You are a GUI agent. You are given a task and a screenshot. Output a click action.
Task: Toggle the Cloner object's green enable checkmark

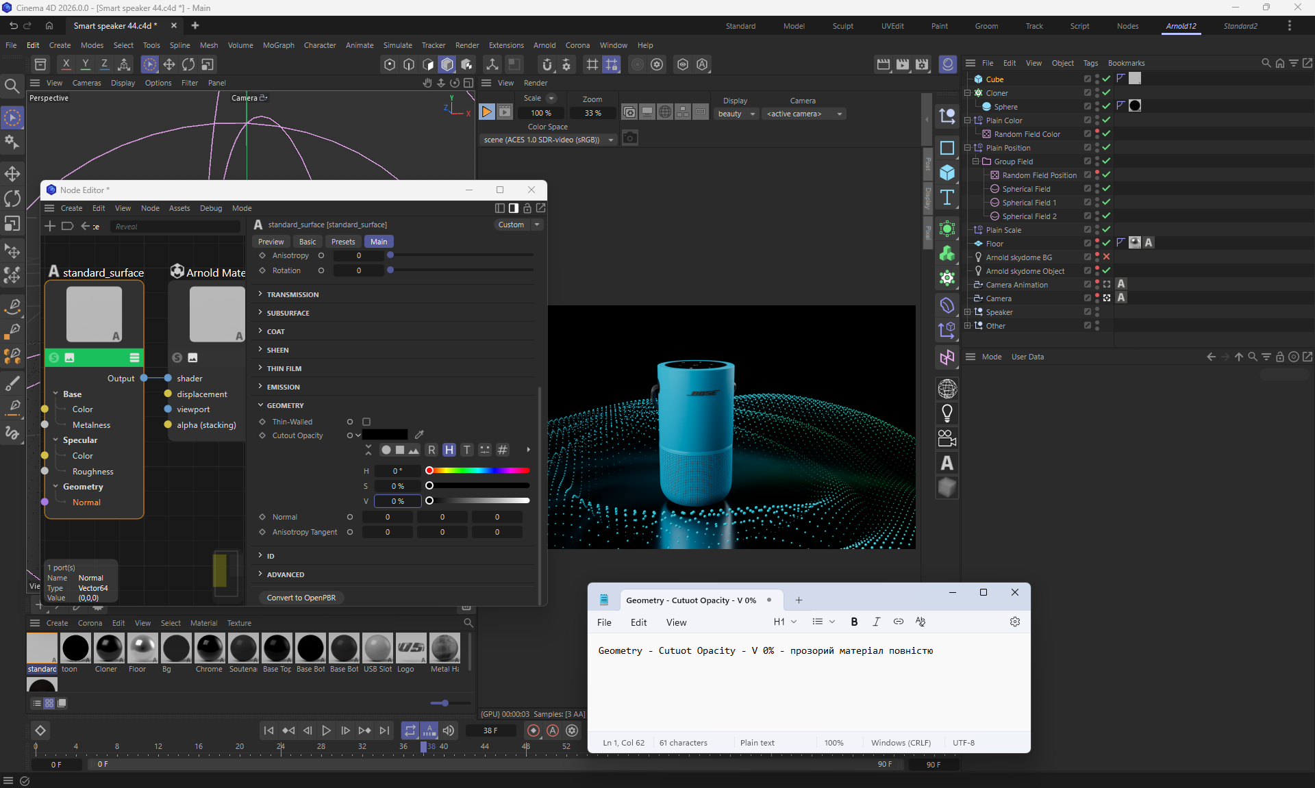[x=1106, y=92]
